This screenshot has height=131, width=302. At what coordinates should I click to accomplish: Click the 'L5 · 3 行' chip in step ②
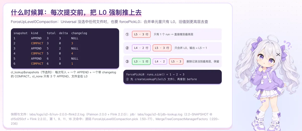[x=162, y=48]
